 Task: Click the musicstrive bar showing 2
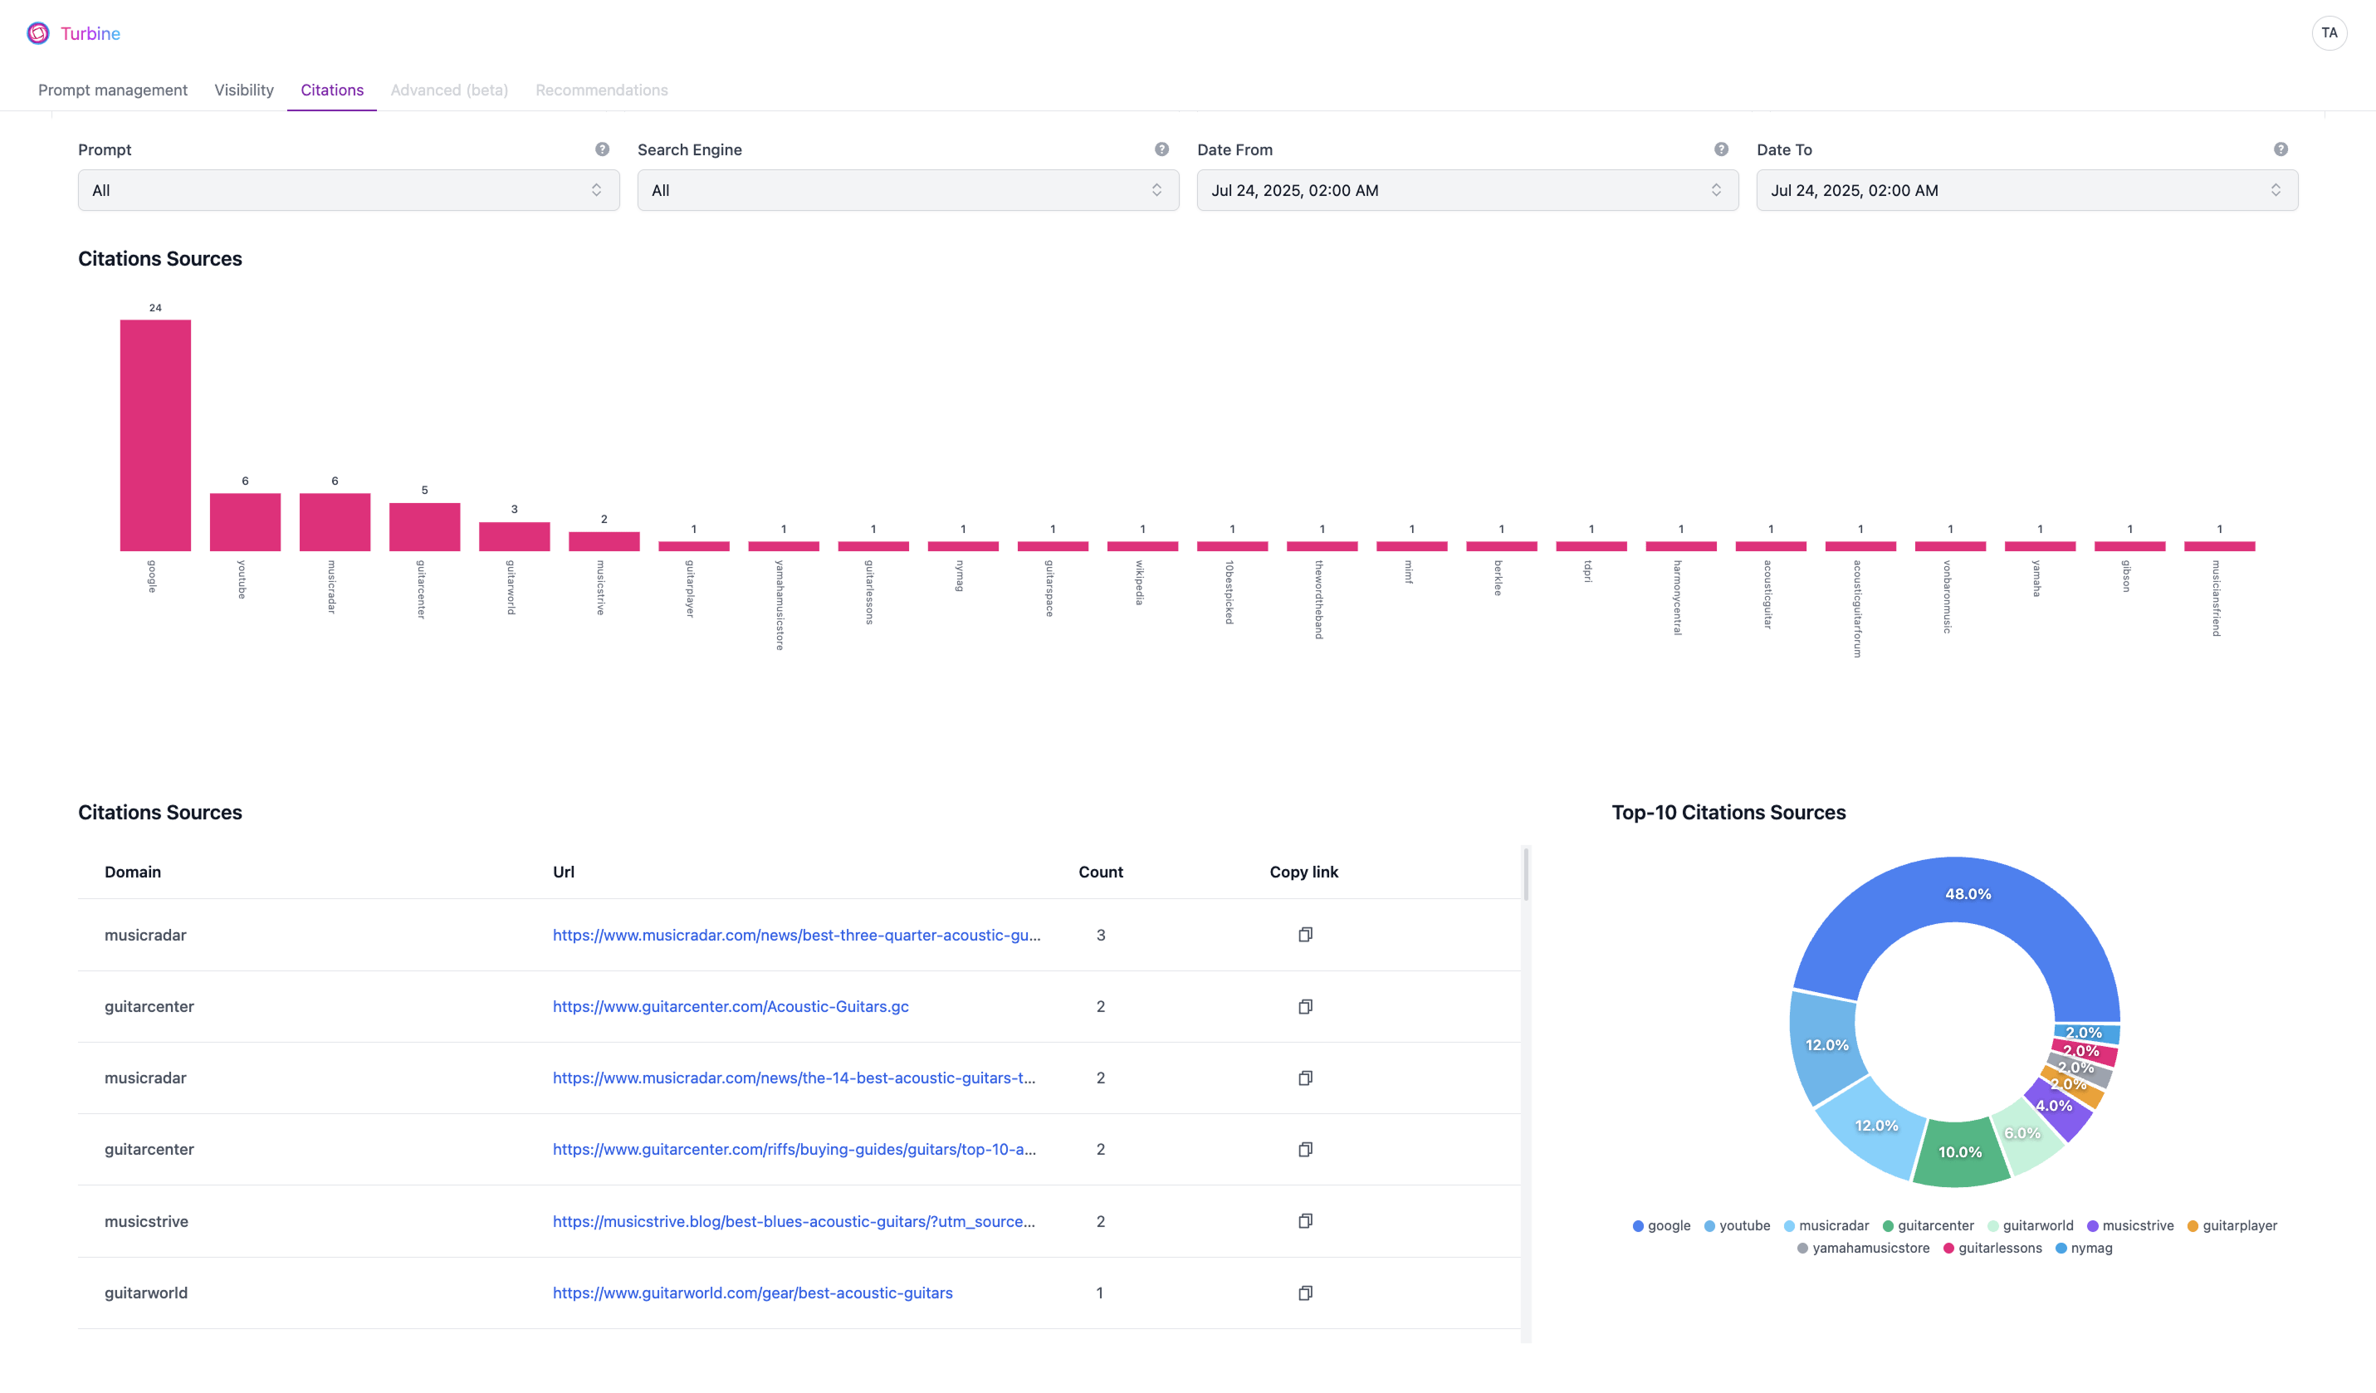(x=604, y=541)
